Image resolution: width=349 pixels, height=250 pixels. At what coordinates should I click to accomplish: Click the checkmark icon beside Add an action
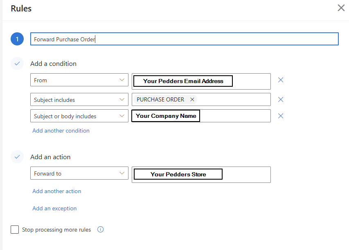coord(17,157)
